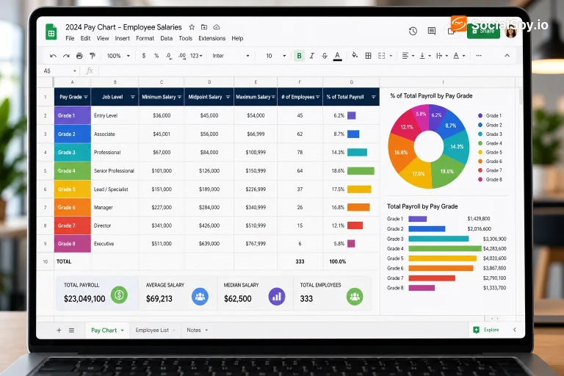The image size is (564, 376).
Task: Open the View menu
Action: 103,38
